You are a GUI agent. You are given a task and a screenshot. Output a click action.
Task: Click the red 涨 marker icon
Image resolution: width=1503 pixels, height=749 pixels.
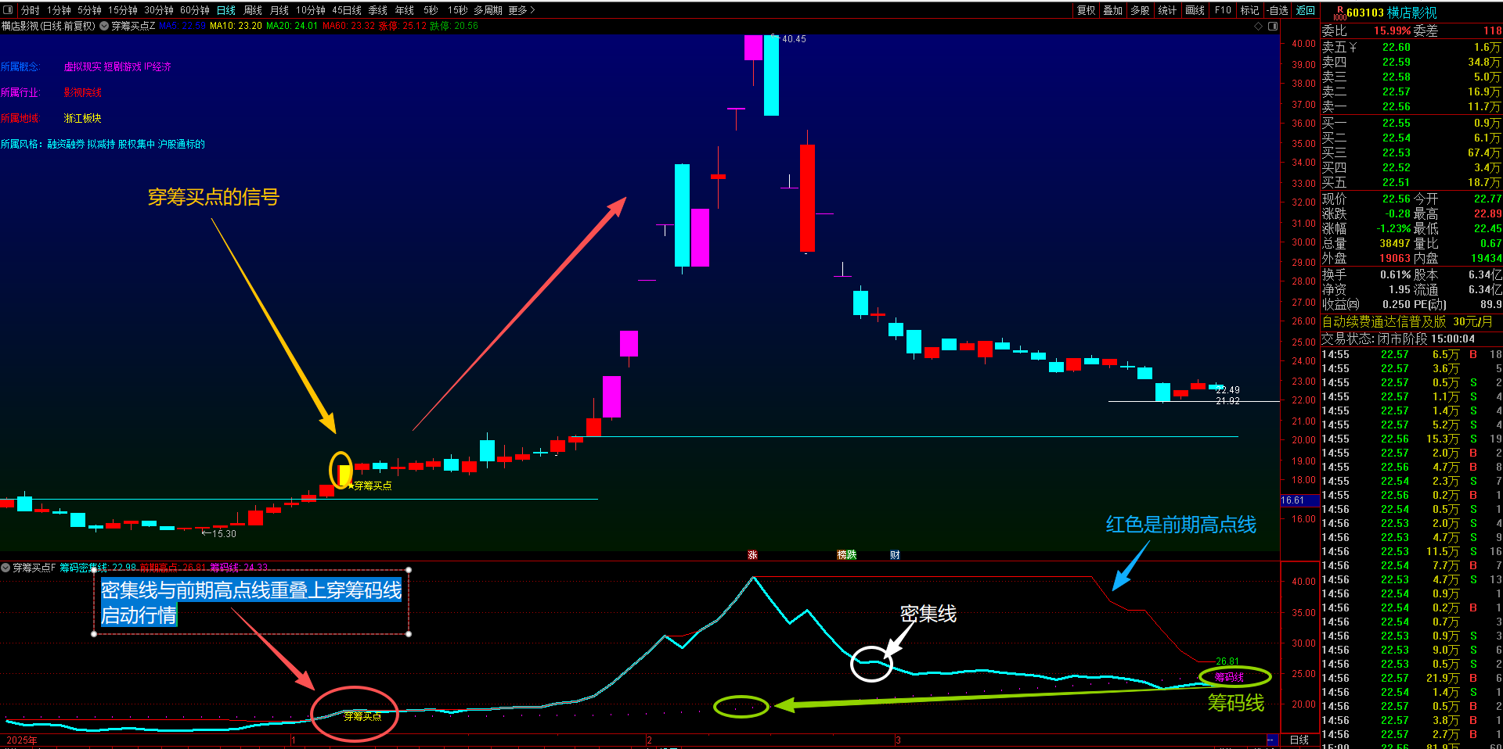click(752, 555)
